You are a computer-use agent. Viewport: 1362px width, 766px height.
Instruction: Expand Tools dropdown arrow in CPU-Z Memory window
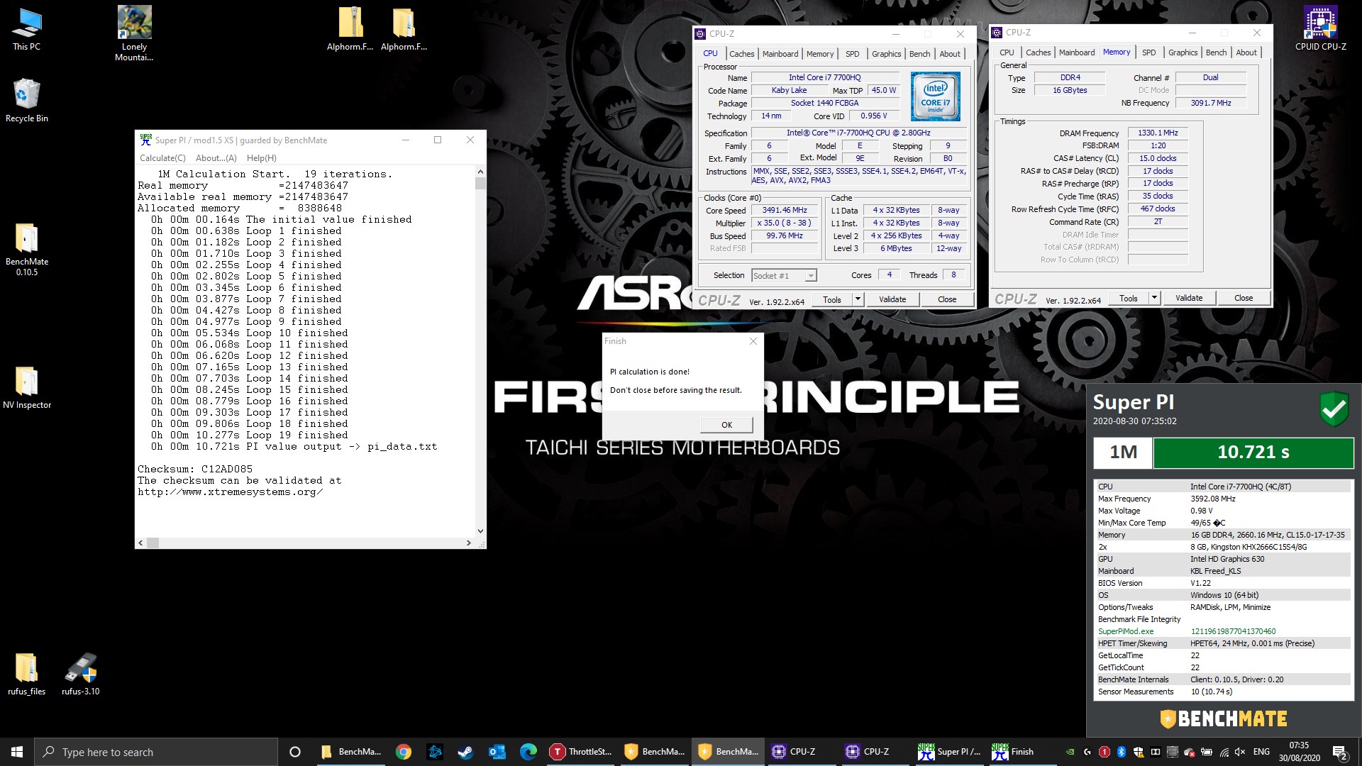coord(1154,298)
